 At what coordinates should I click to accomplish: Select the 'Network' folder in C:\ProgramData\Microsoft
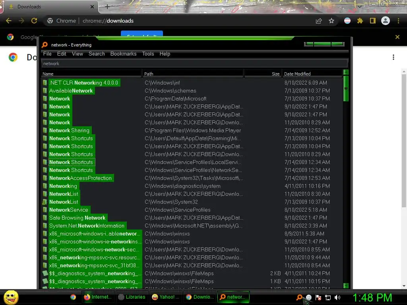click(60, 98)
